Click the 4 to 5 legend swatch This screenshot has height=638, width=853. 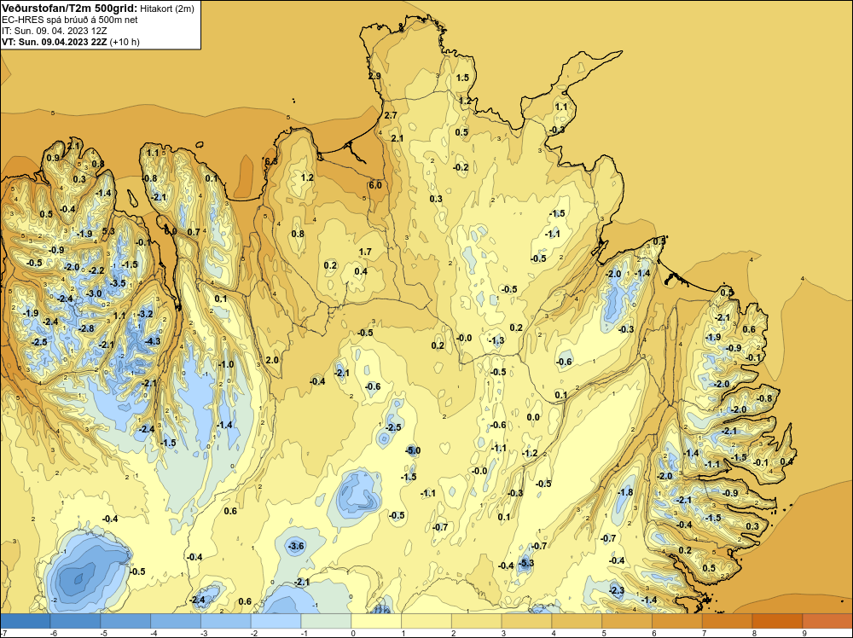point(577,621)
